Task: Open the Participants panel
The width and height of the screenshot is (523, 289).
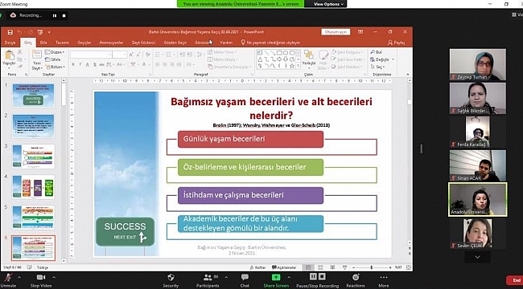Action: (x=208, y=280)
